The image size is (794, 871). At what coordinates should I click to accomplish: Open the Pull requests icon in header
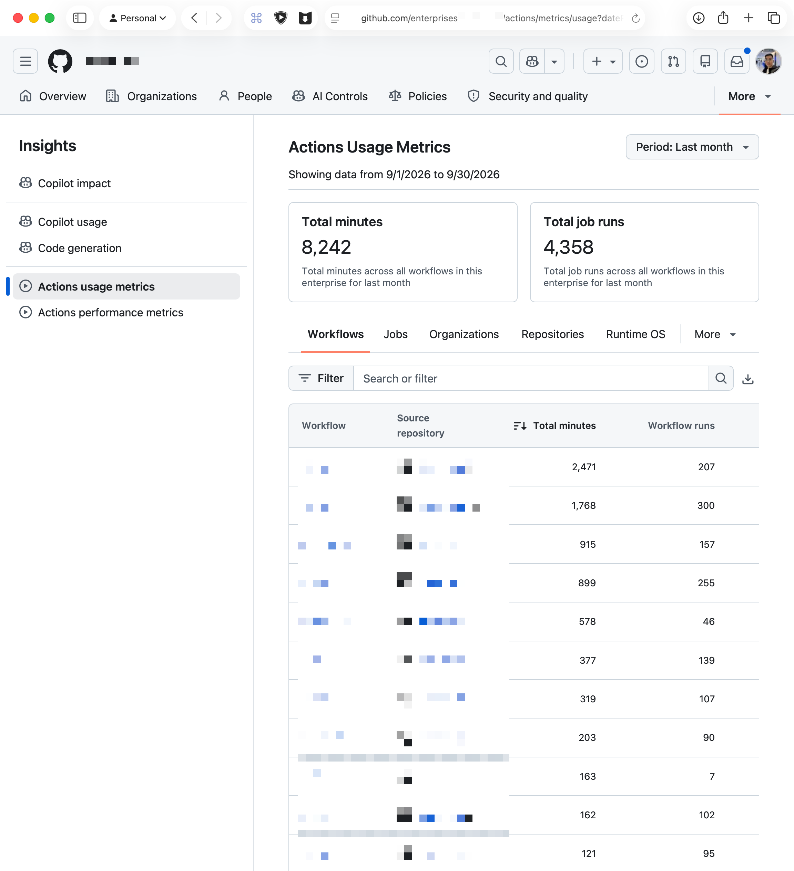(673, 61)
